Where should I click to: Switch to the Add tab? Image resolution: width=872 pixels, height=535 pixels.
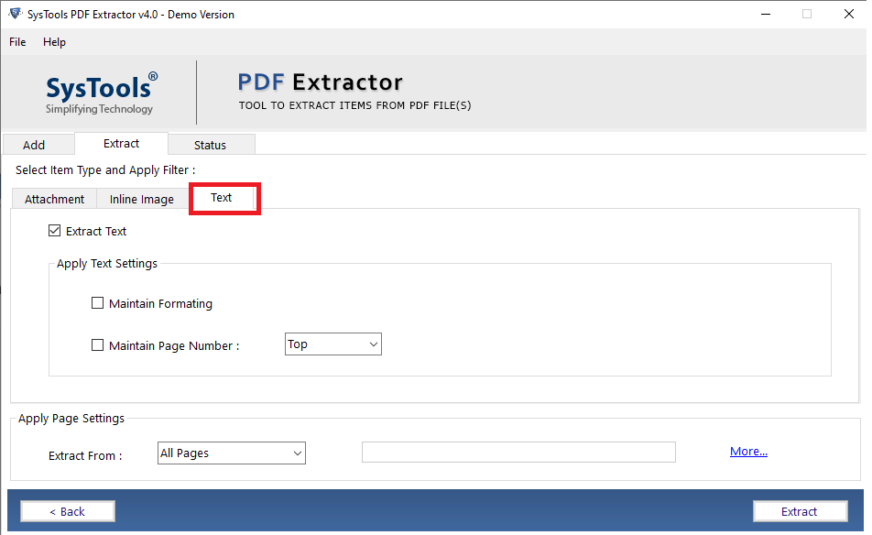pos(38,144)
